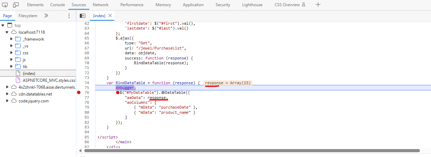Select the Filesystem navigator tab
Viewport: 431px width, 157px height.
28,16
